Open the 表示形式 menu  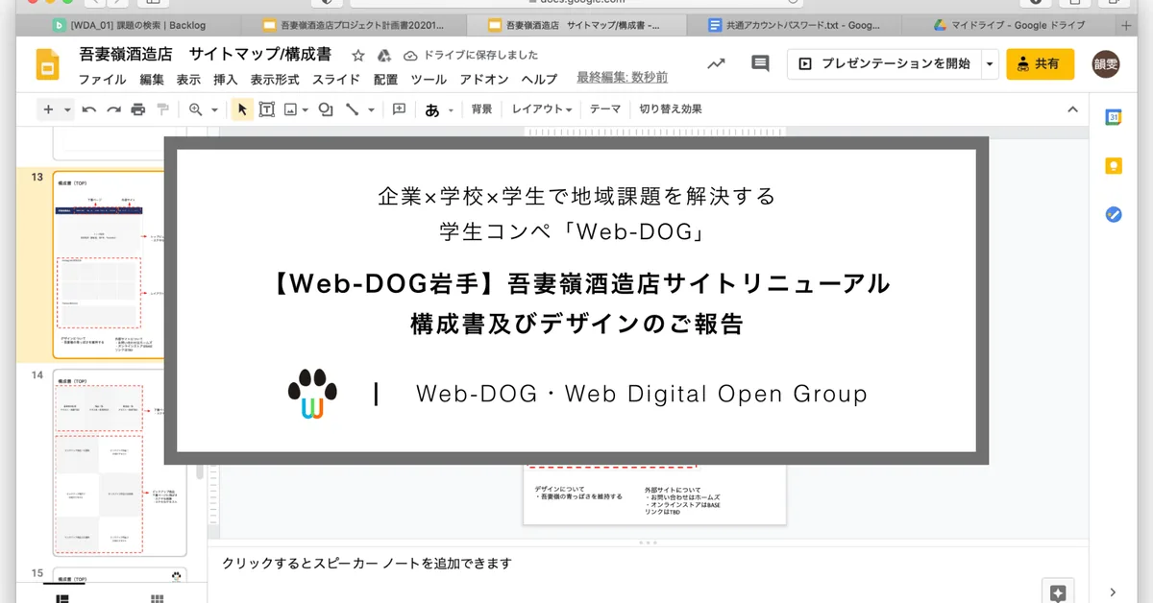(x=275, y=79)
